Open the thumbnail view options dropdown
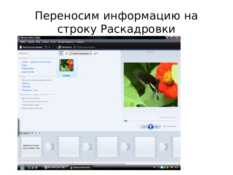 pyautogui.click(x=96, y=53)
